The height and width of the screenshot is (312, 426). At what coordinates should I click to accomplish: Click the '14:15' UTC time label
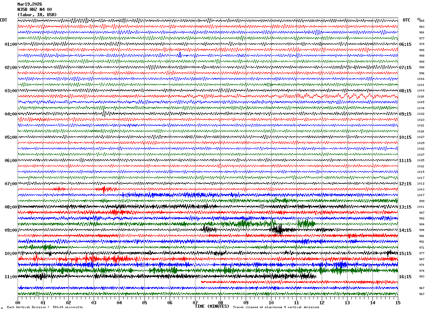tap(405, 230)
